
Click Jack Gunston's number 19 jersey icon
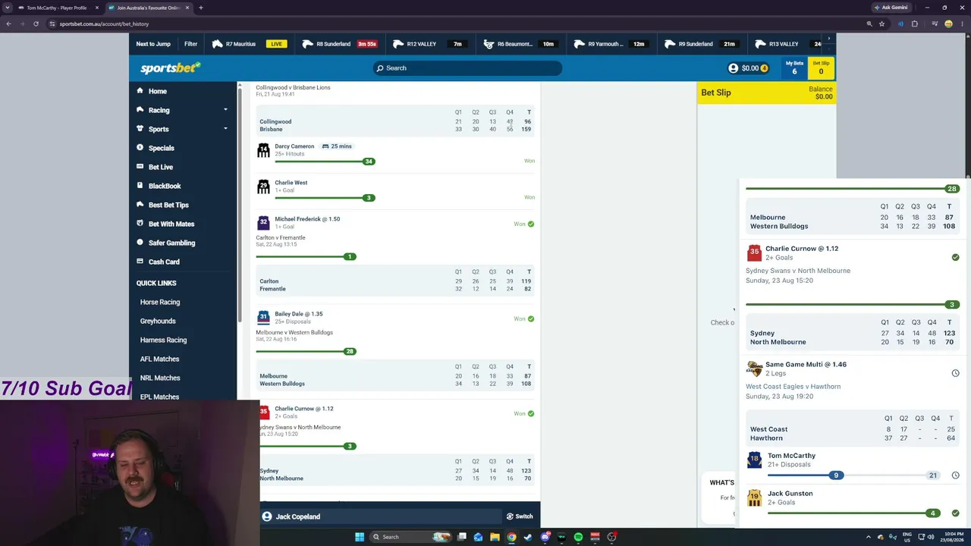[754, 497]
